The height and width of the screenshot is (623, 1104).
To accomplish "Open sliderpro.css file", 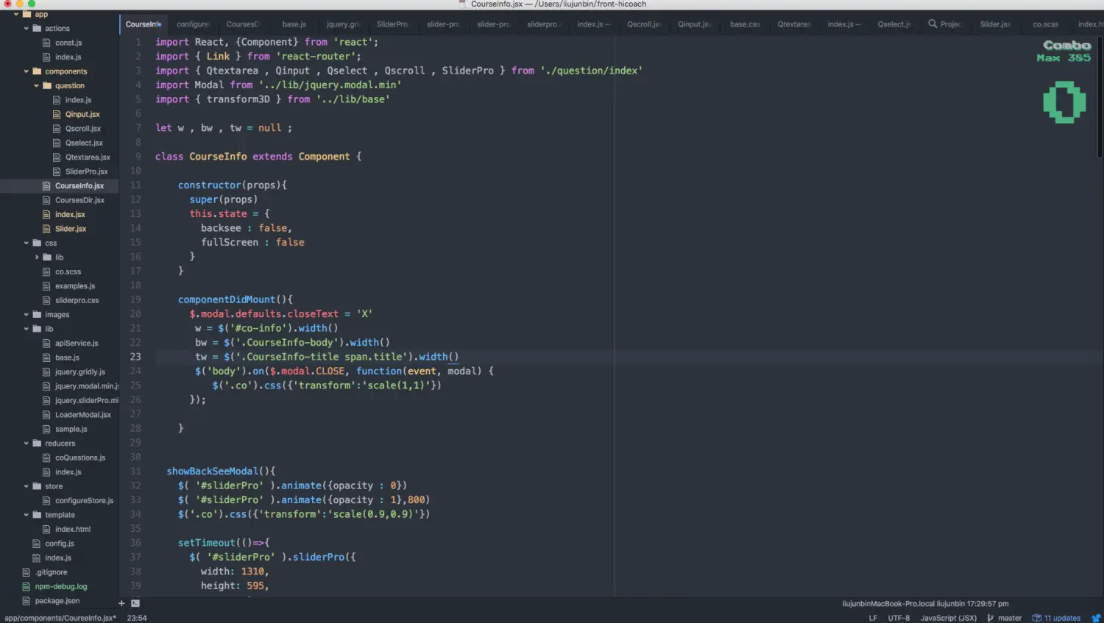I will (x=77, y=300).
